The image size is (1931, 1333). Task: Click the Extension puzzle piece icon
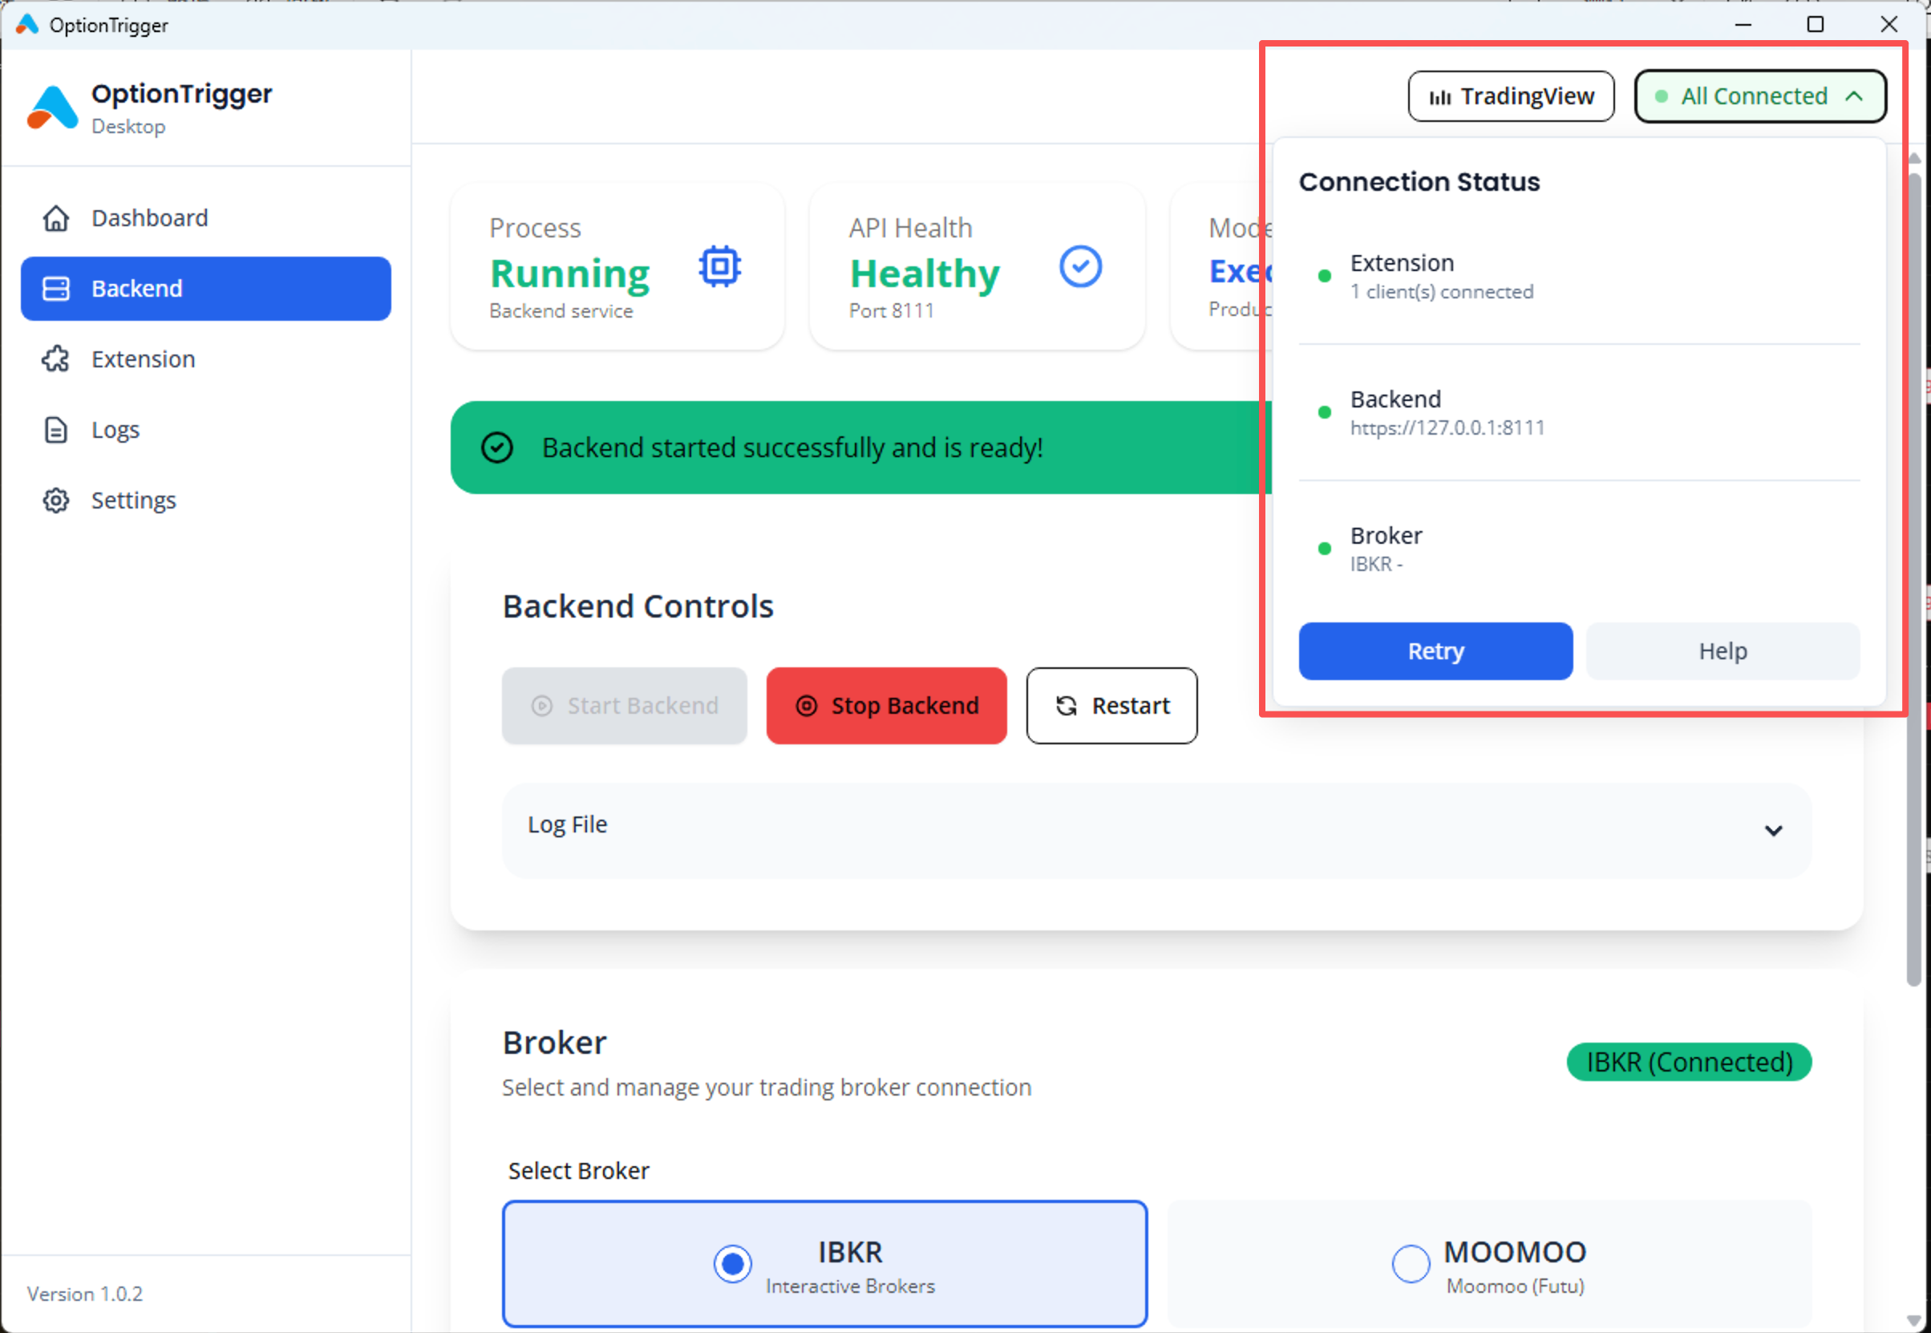(x=56, y=359)
